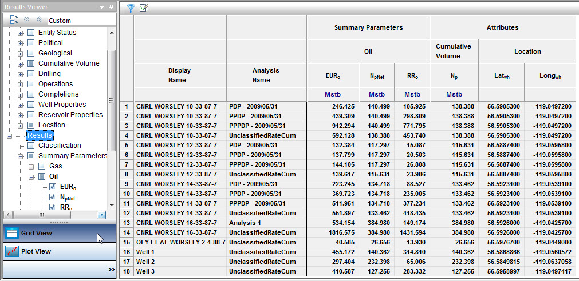Click the column chooser checklist icon
Image resolution: width=579 pixels, height=281 pixels.
144,8
